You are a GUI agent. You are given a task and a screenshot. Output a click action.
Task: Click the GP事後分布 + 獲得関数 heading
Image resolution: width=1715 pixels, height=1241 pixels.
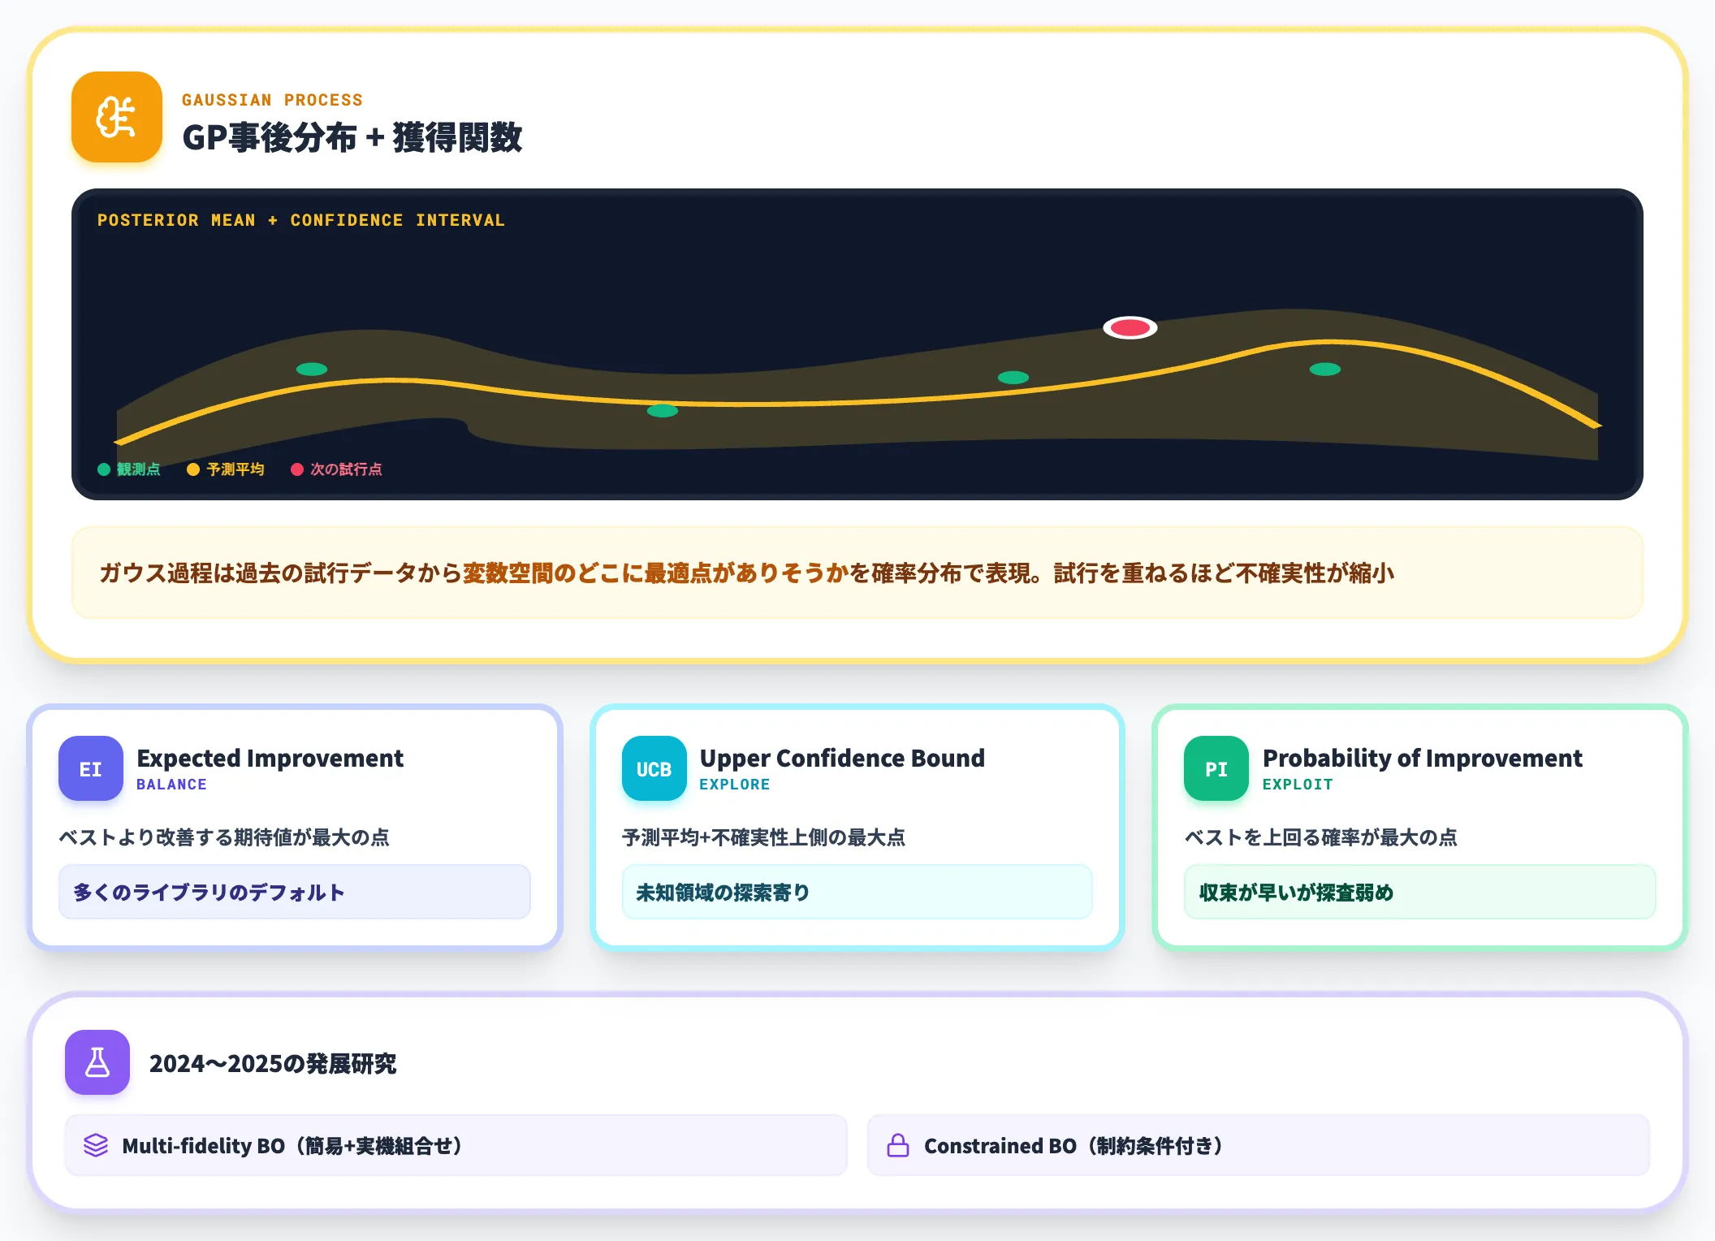click(352, 137)
